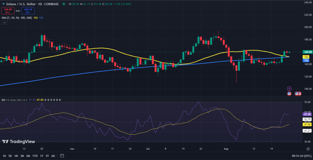Viewport: 313px width, 160px height.
Task: Open the chart settings hexagon icon
Action: tap(308, 149)
